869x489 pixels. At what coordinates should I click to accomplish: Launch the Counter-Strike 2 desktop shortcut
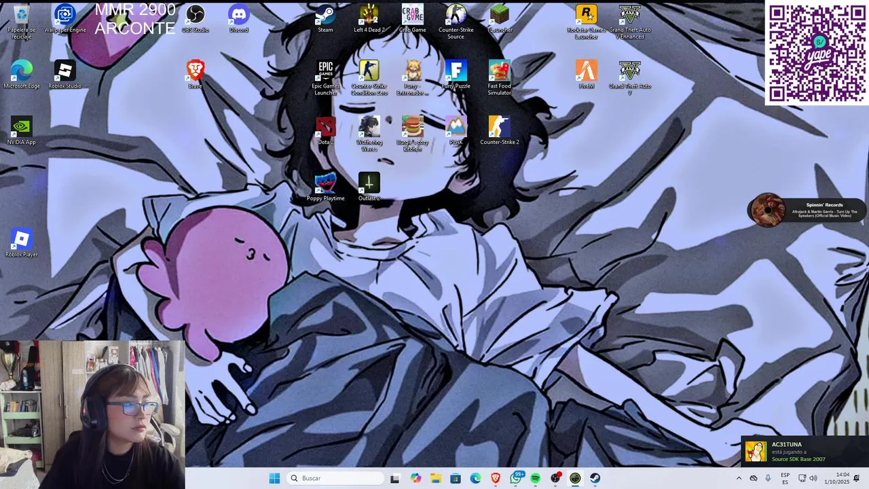pos(500,130)
